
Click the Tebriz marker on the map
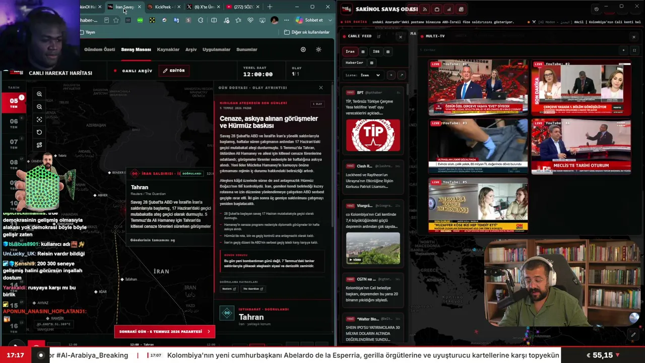coord(54,156)
